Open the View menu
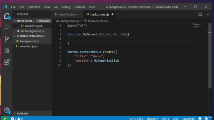214x120 pixels. coord(47,7)
